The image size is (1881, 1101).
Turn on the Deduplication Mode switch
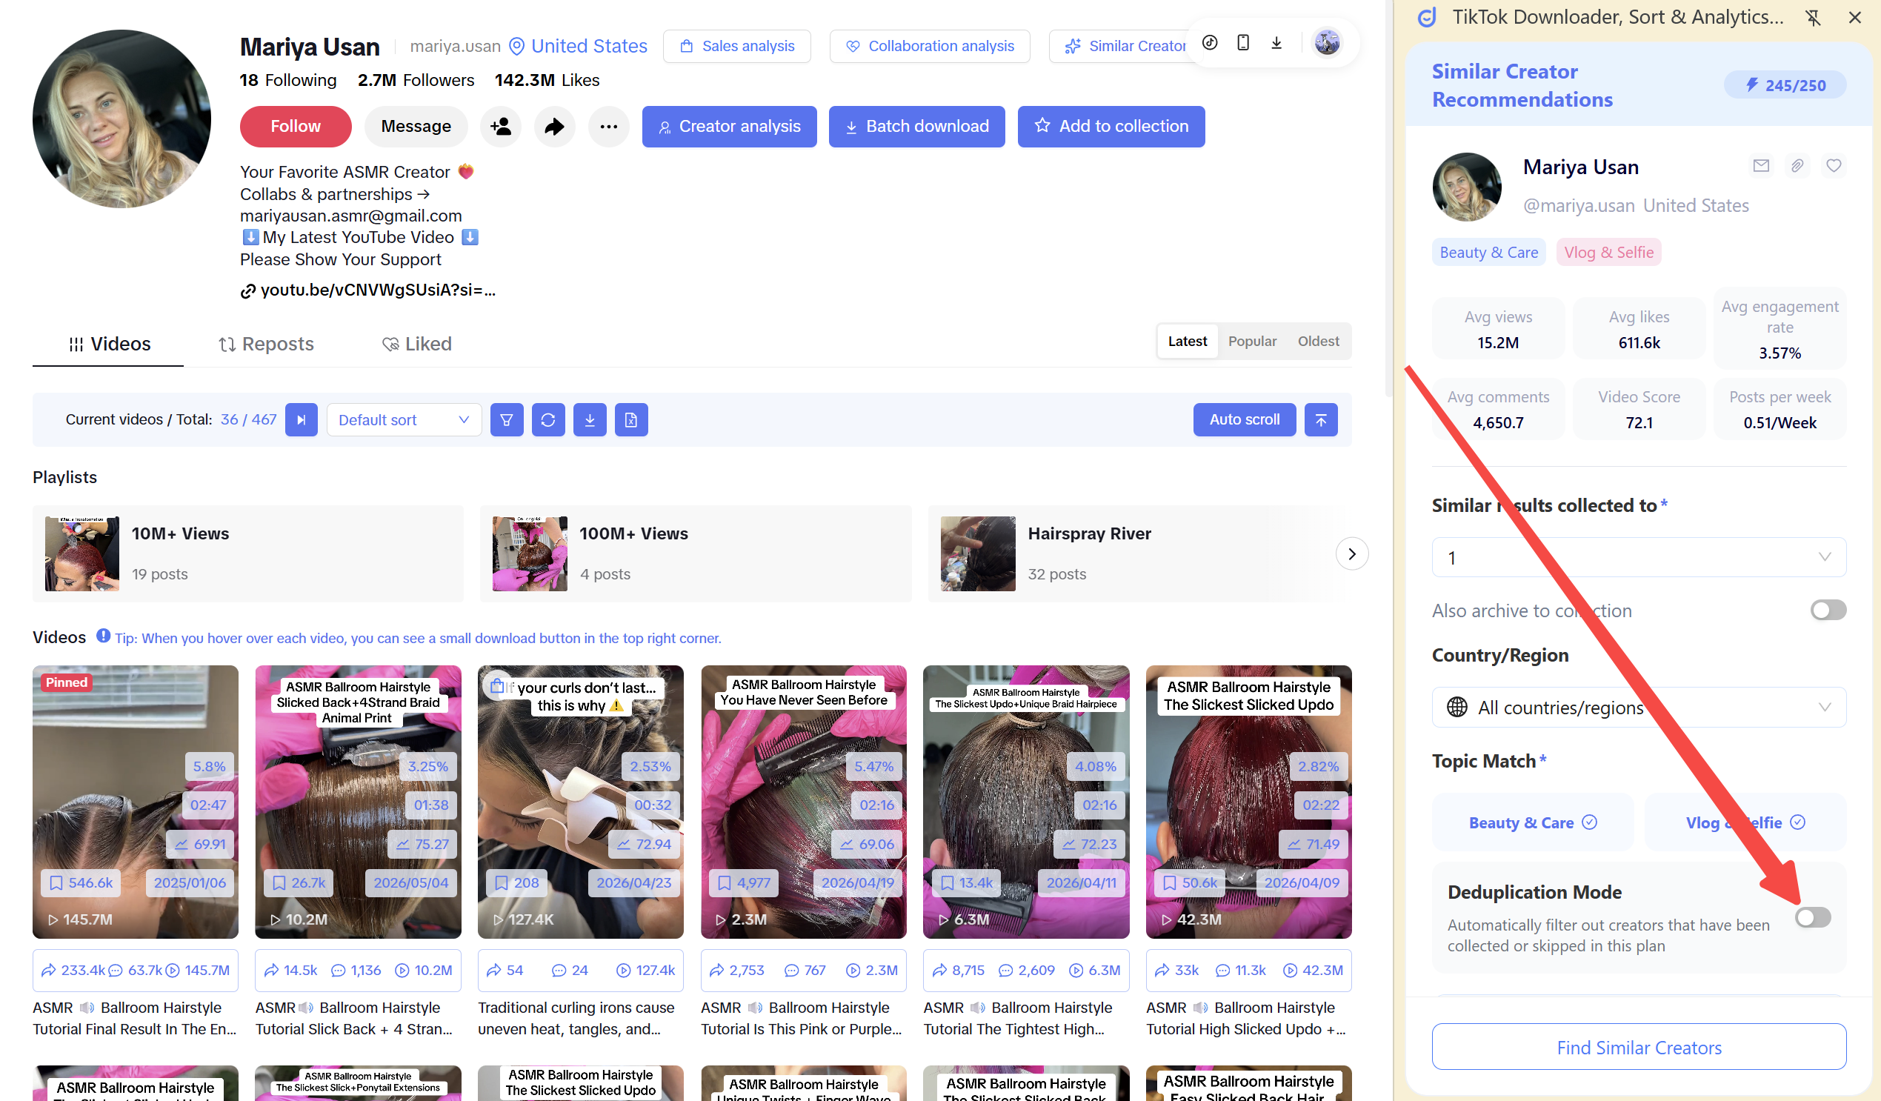[x=1813, y=917]
